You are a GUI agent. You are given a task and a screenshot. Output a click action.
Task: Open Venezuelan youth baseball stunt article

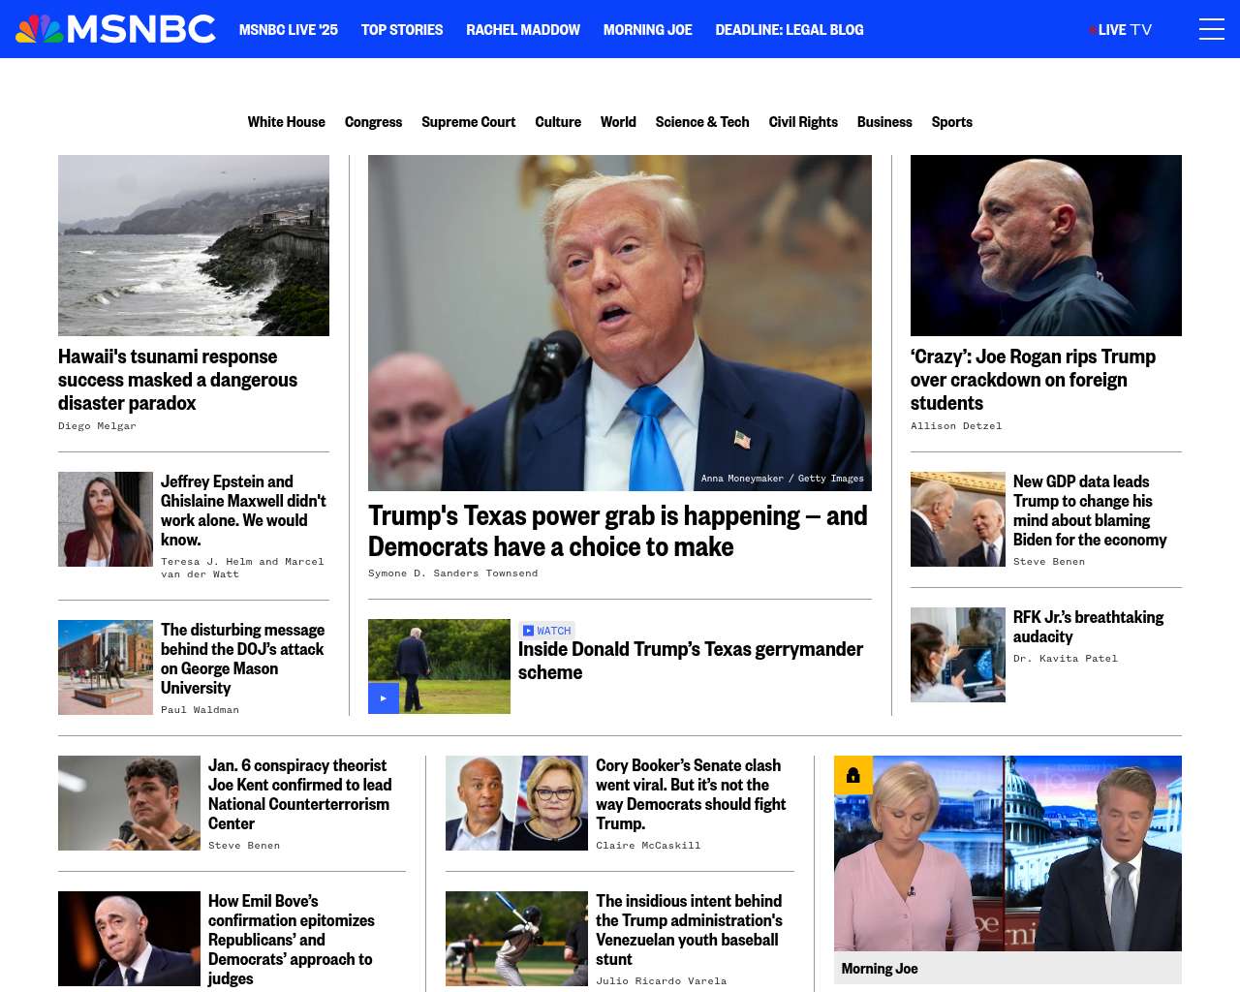pos(689,930)
